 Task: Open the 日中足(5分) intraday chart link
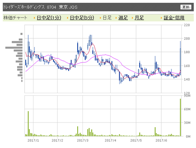pos(82,18)
